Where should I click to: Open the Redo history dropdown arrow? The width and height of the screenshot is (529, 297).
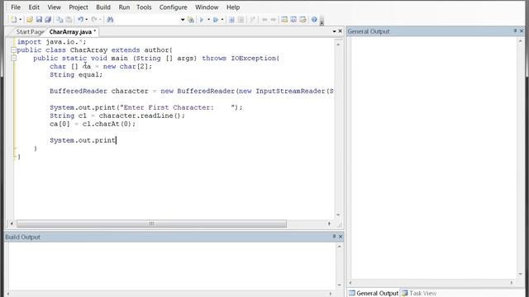pos(100,20)
